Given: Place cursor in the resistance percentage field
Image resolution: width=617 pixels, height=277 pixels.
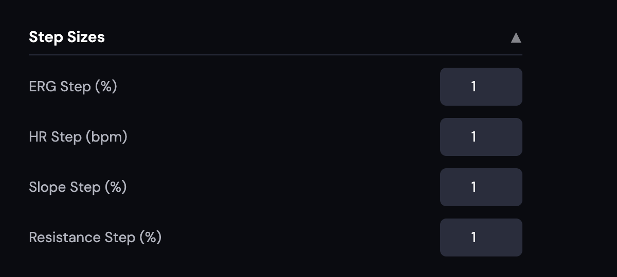Looking at the screenshot, I should click(x=481, y=238).
